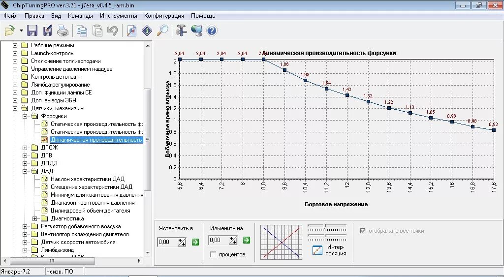504x277 pixels.
Task: Expand the Контроль детонации folder
Action: [x=15, y=77]
